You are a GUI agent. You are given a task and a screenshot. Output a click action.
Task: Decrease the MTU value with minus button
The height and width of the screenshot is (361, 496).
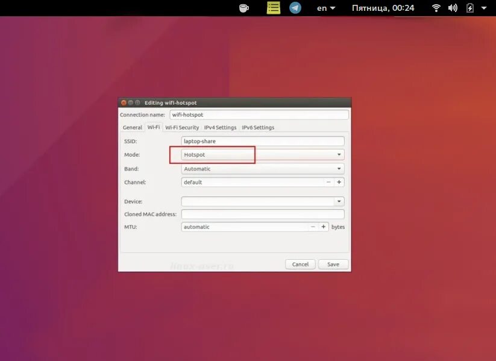(x=313, y=227)
